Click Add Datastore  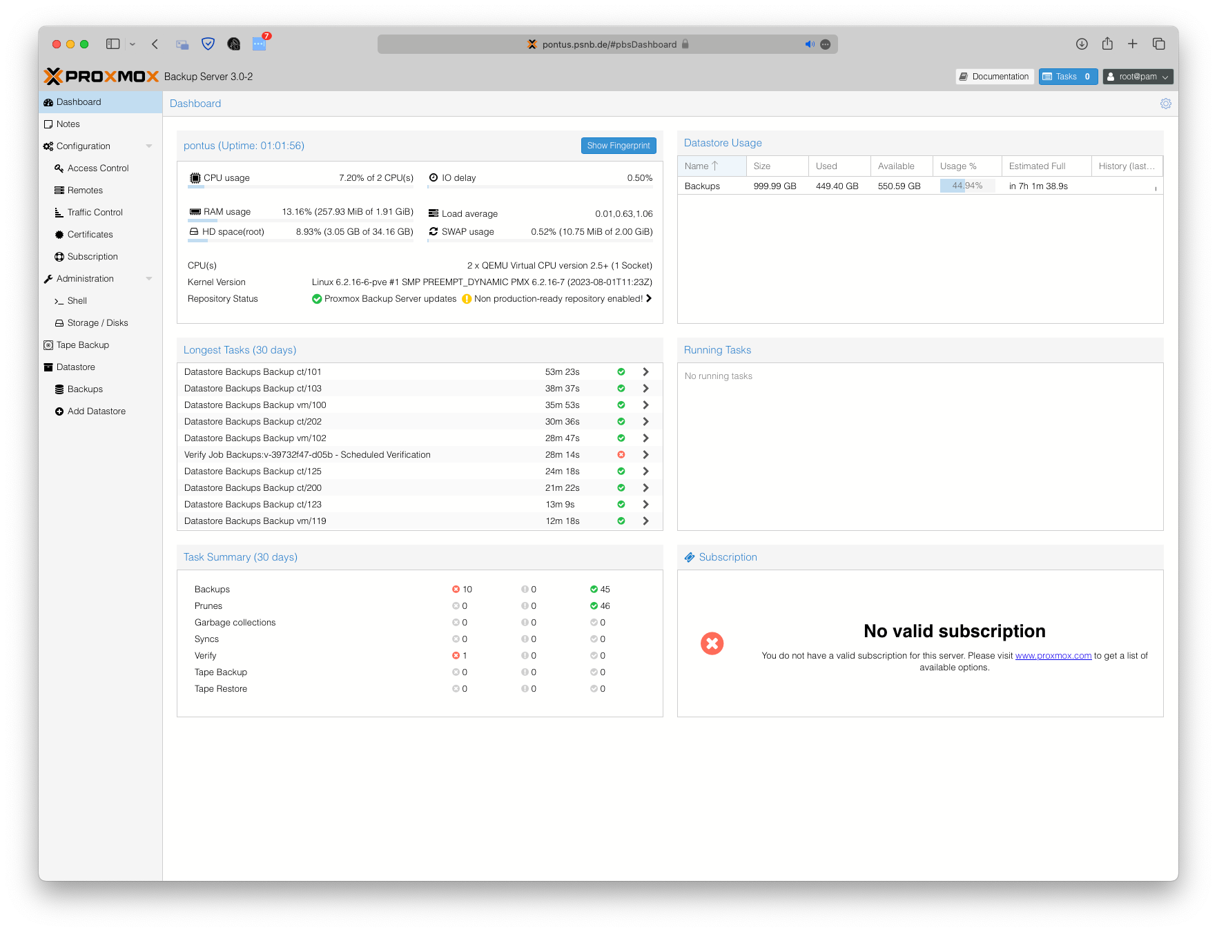tap(101, 411)
